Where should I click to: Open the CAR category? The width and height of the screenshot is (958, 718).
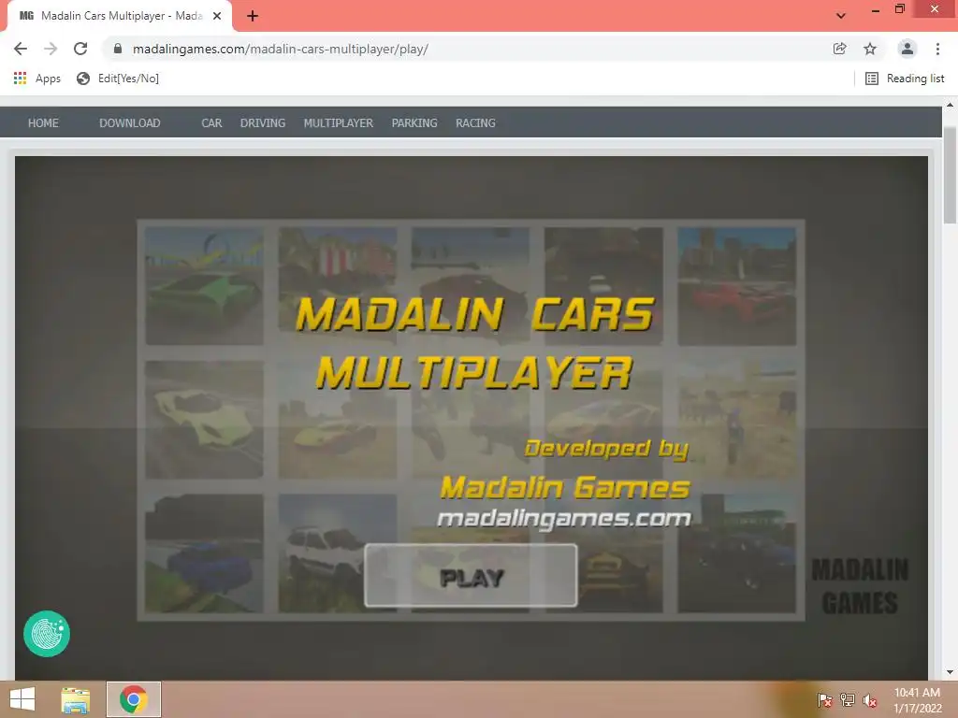(211, 122)
